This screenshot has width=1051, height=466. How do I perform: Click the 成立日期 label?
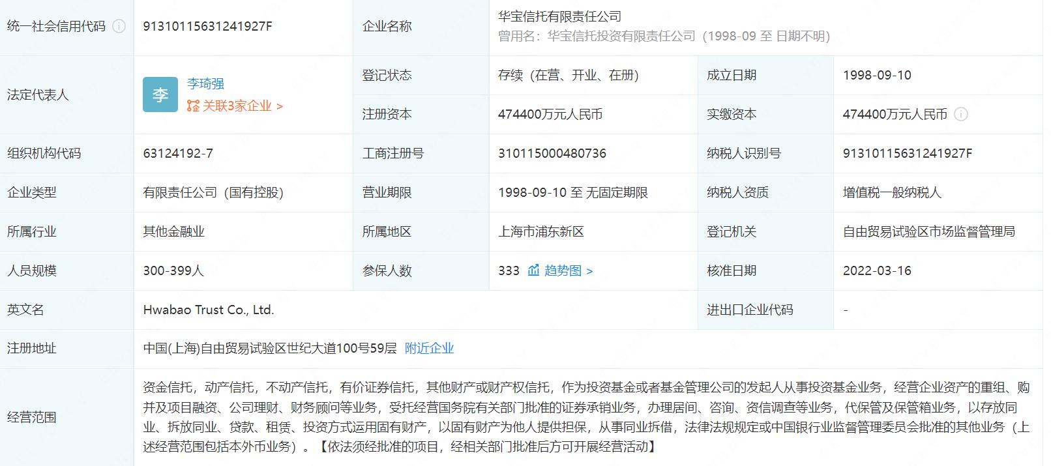click(x=732, y=75)
